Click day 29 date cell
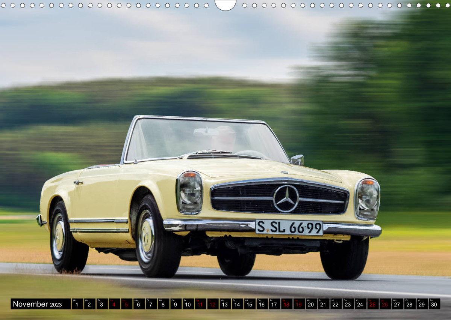 [x=422, y=304]
